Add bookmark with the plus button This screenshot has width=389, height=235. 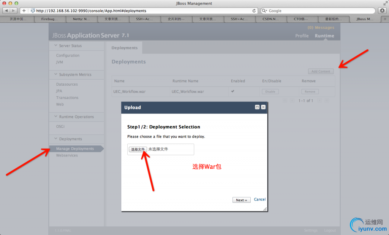24,11
